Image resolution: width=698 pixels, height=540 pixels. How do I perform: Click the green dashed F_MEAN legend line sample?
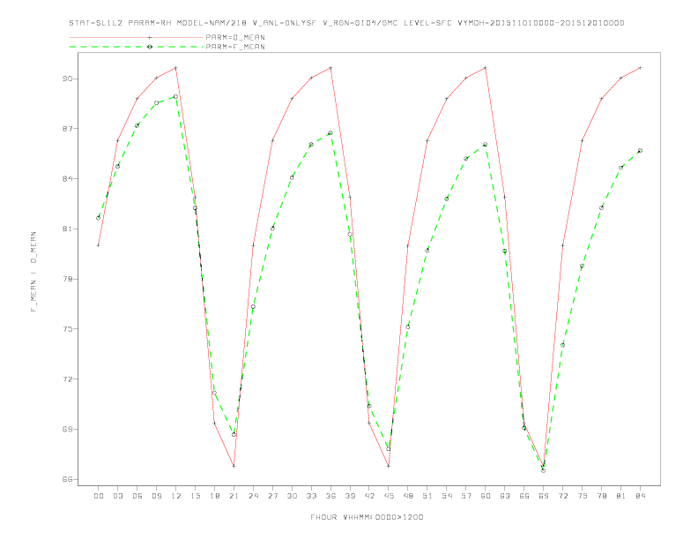[137, 47]
